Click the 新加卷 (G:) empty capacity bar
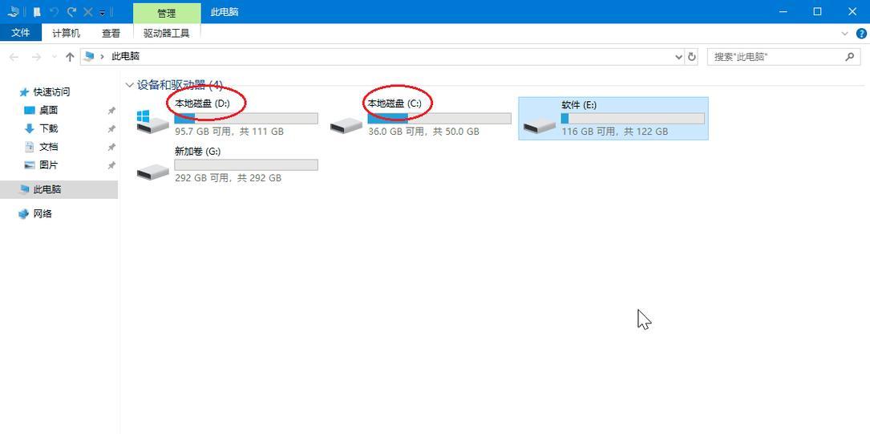This screenshot has width=870, height=434. click(246, 164)
